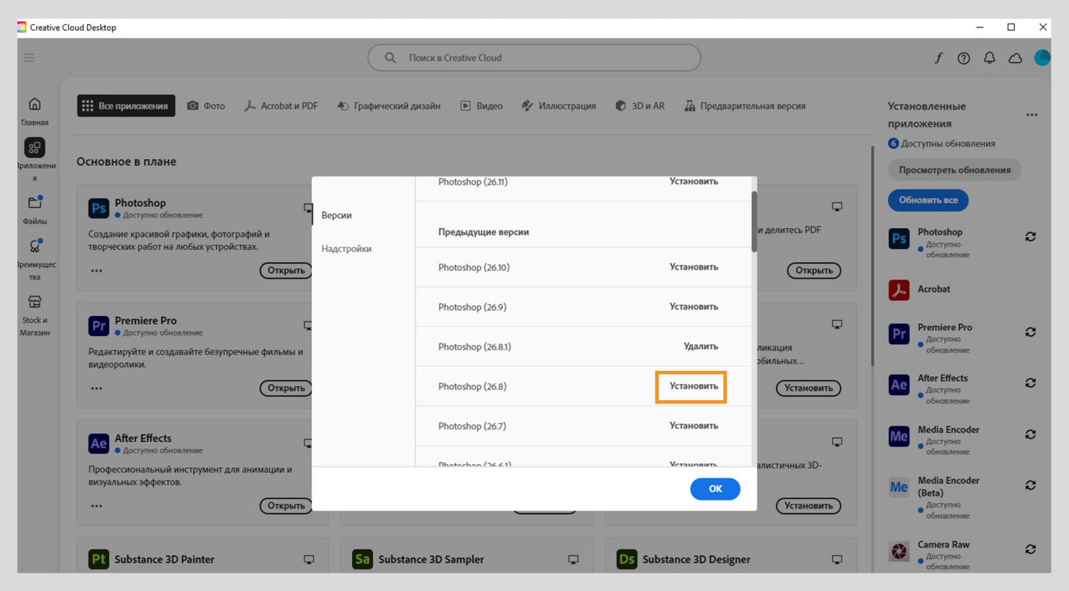Switch to the Фото category tab

[x=206, y=106]
